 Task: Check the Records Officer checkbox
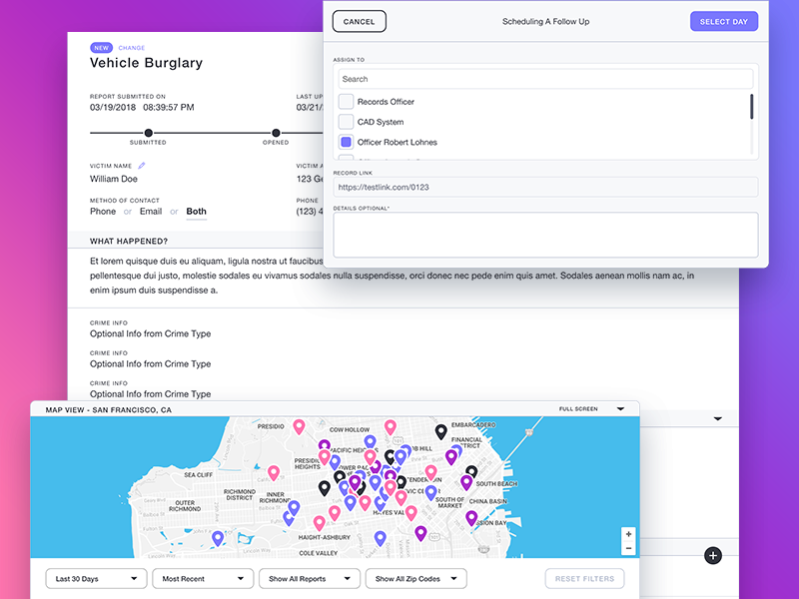(345, 101)
